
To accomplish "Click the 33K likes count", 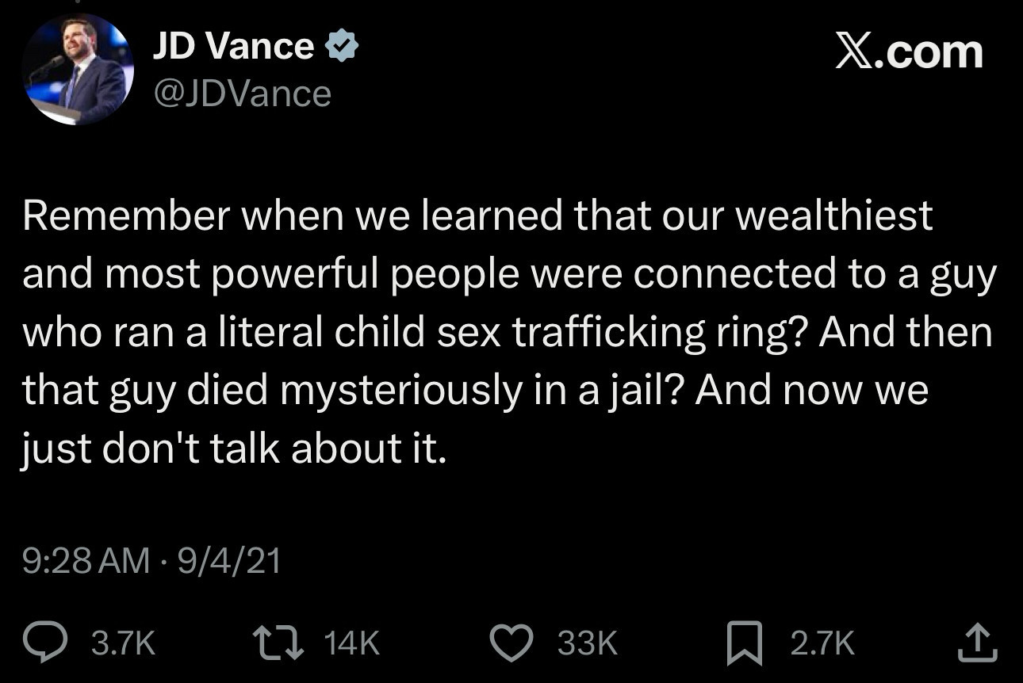I will click(585, 643).
